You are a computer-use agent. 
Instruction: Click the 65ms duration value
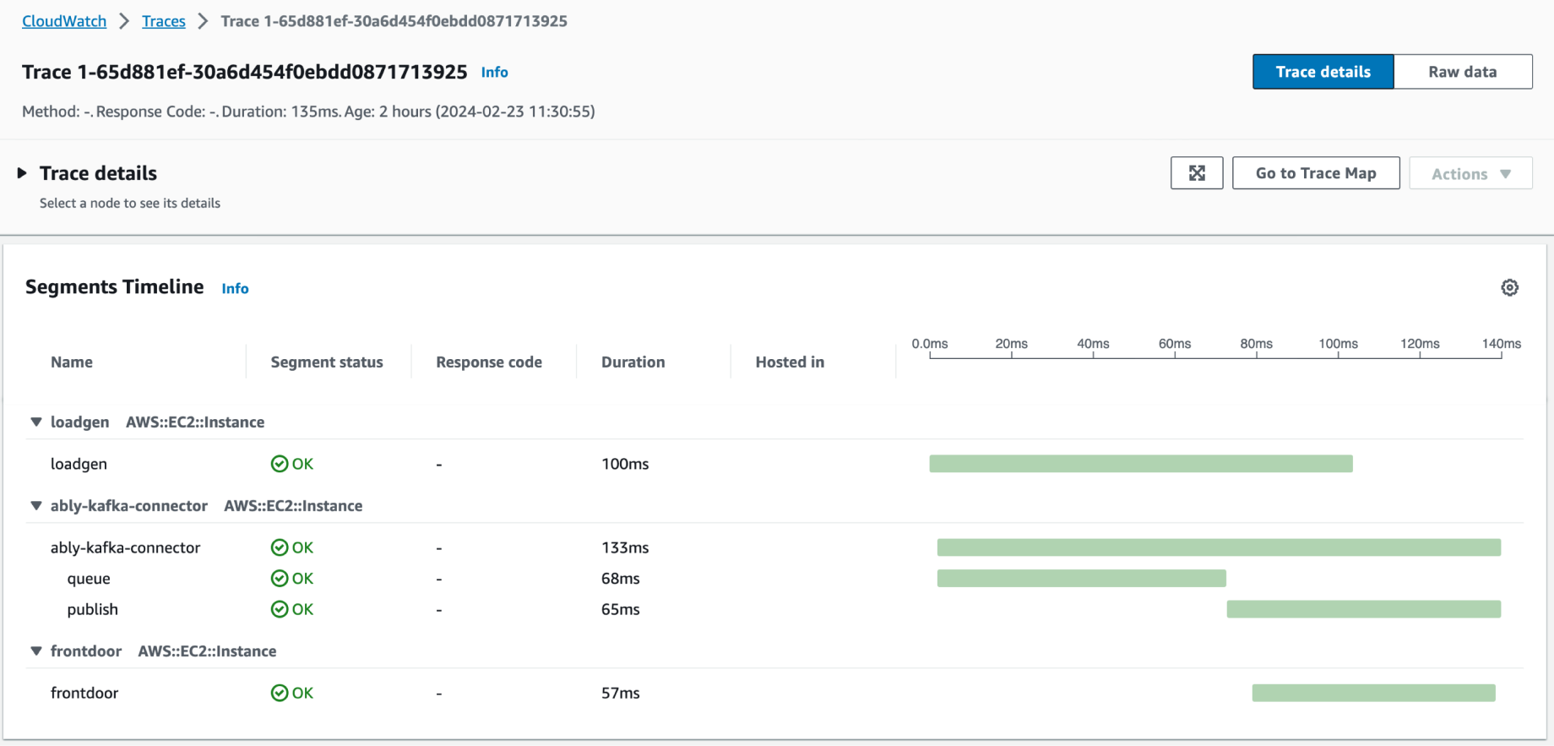(x=621, y=609)
